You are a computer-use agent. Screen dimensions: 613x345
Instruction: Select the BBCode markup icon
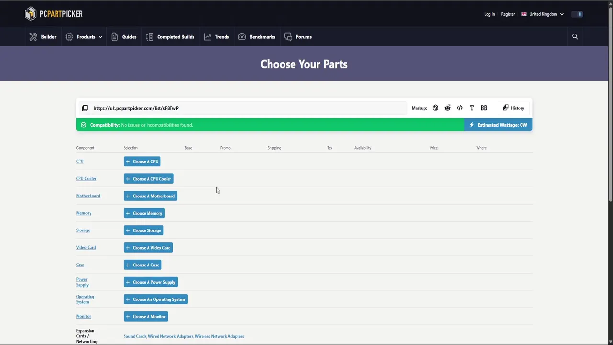pyautogui.click(x=484, y=108)
